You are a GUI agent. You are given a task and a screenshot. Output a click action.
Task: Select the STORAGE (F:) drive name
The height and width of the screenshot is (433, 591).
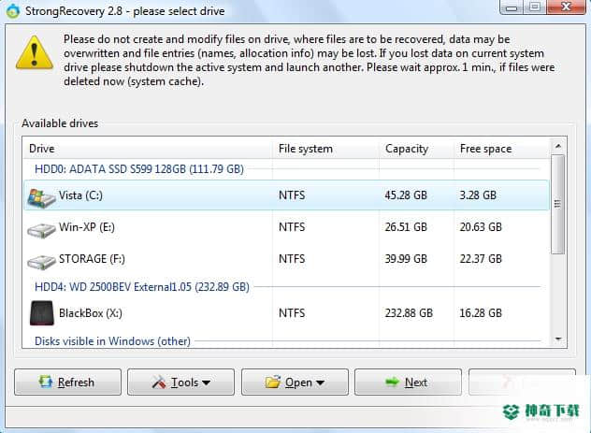tap(92, 258)
